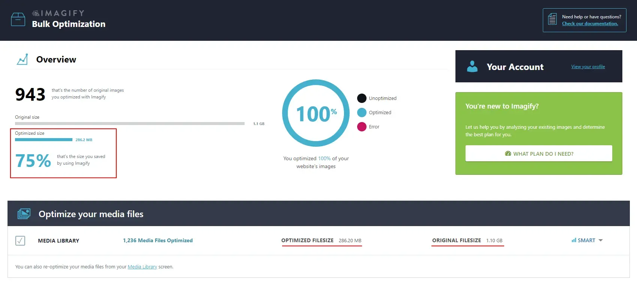Open the Media Library link

142,267
